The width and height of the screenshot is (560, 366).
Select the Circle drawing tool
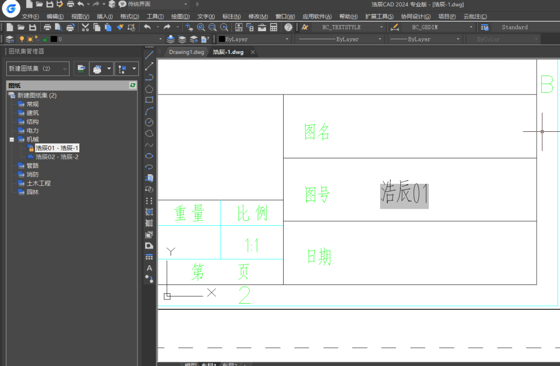click(x=149, y=122)
